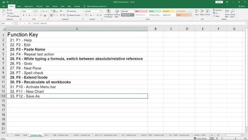
Task: Open the Arial font name dropdown
Action: (33, 11)
